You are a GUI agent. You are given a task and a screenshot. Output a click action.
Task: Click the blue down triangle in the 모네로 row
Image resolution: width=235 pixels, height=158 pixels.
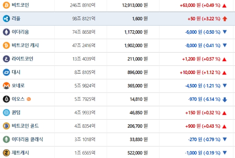(225, 85)
